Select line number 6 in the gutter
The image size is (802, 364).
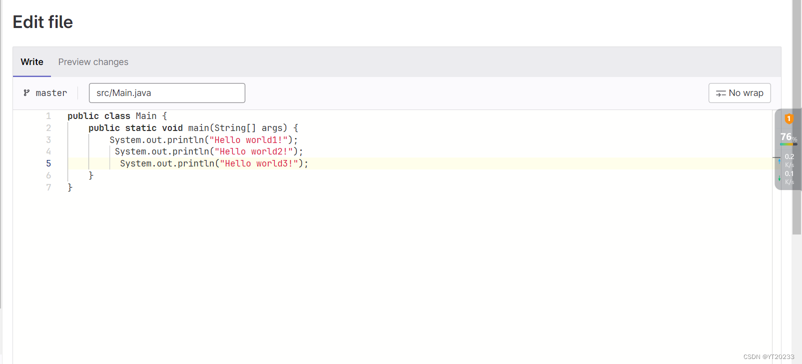(48, 175)
